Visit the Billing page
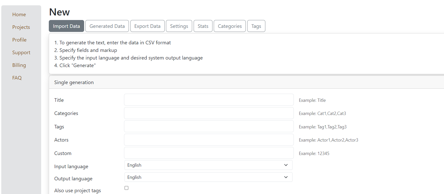This screenshot has height=194, width=444. coord(19,65)
